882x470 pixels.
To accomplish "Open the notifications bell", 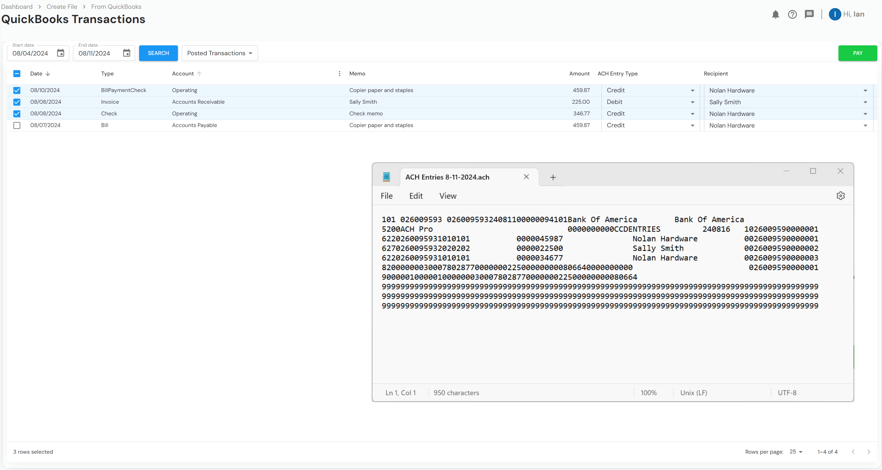I will pyautogui.click(x=776, y=15).
